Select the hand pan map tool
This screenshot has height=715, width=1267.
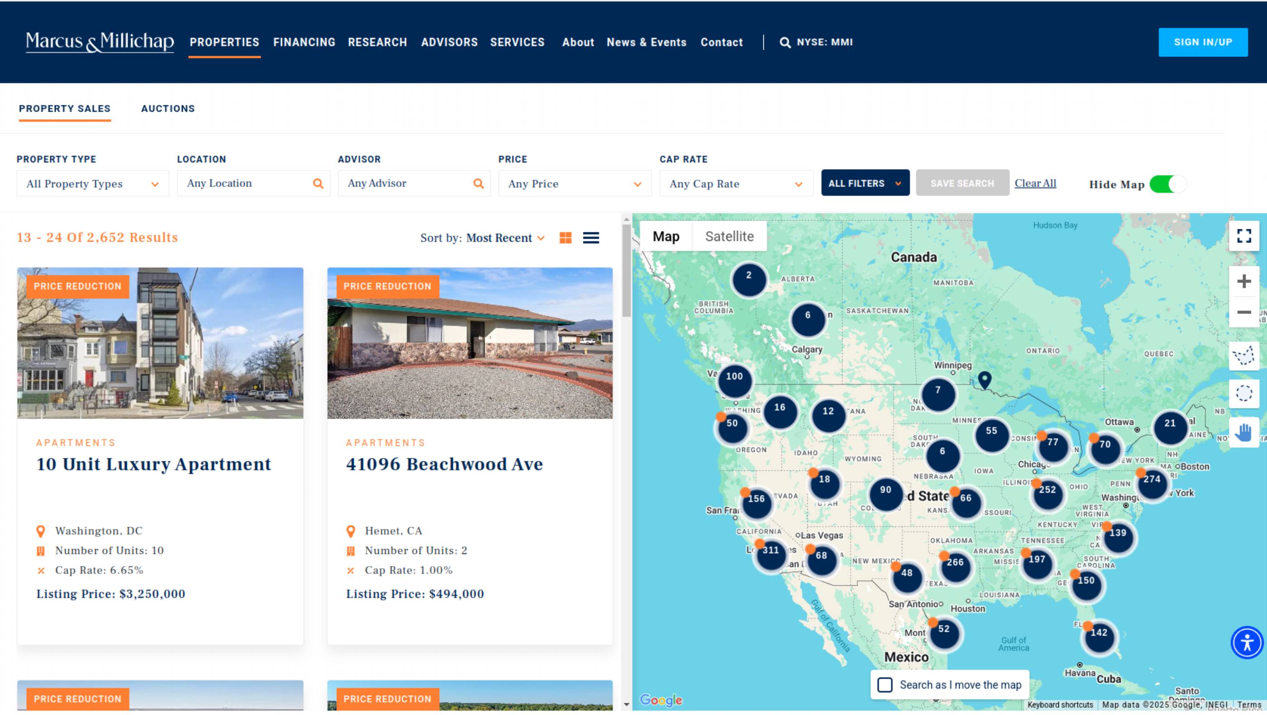coord(1244,432)
